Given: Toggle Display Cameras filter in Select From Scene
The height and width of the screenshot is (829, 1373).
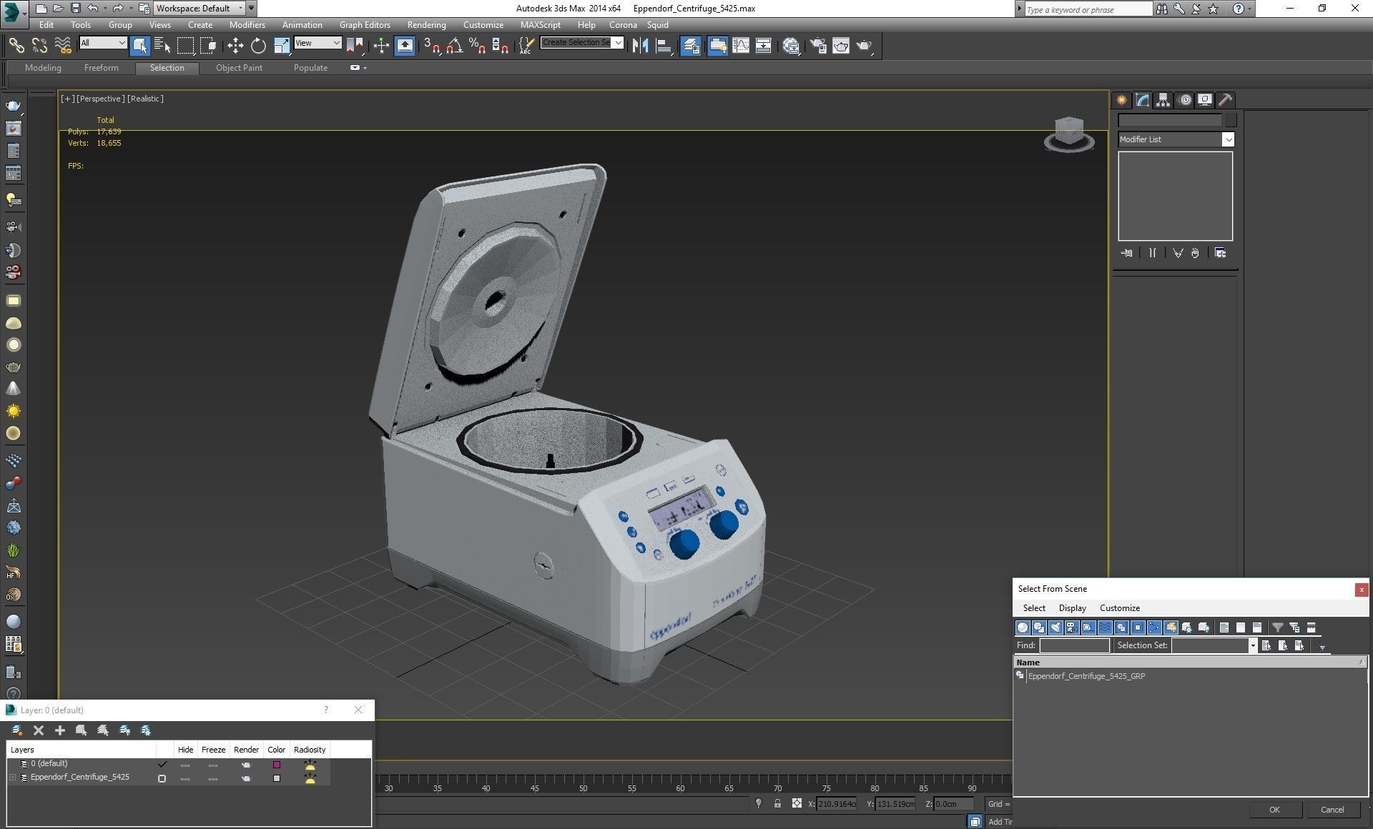Looking at the screenshot, I should tap(1072, 627).
